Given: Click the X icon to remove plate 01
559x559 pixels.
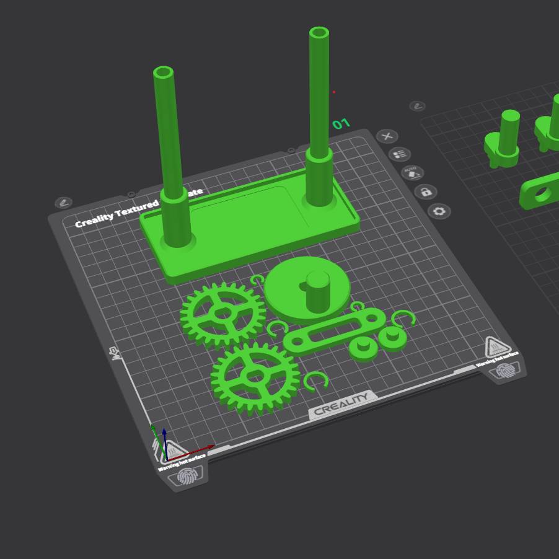Looking at the screenshot, I should [x=387, y=136].
